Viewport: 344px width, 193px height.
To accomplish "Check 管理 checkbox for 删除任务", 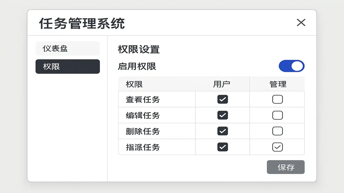I will [277, 131].
